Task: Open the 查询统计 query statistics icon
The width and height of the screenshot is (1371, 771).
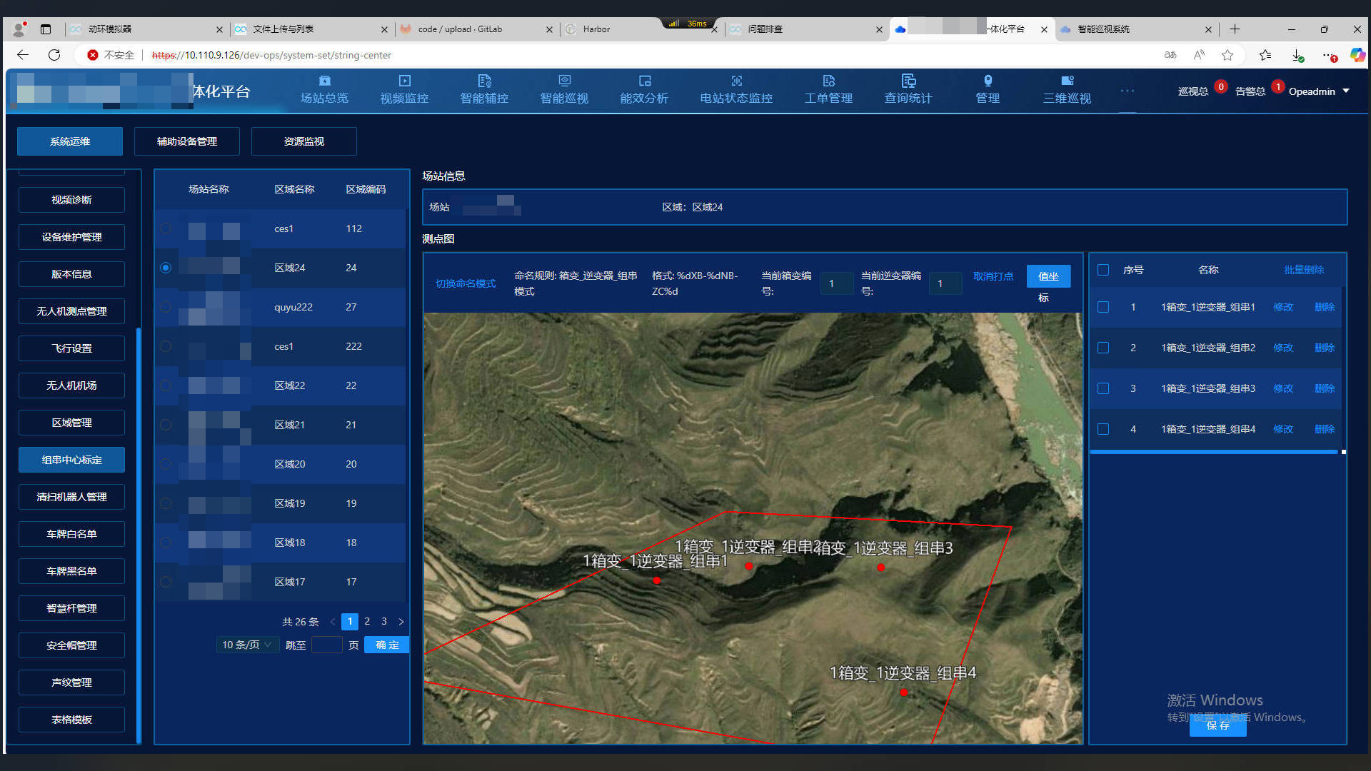Action: point(908,81)
